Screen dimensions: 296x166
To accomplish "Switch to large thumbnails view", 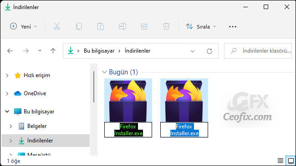I will 291,161.
